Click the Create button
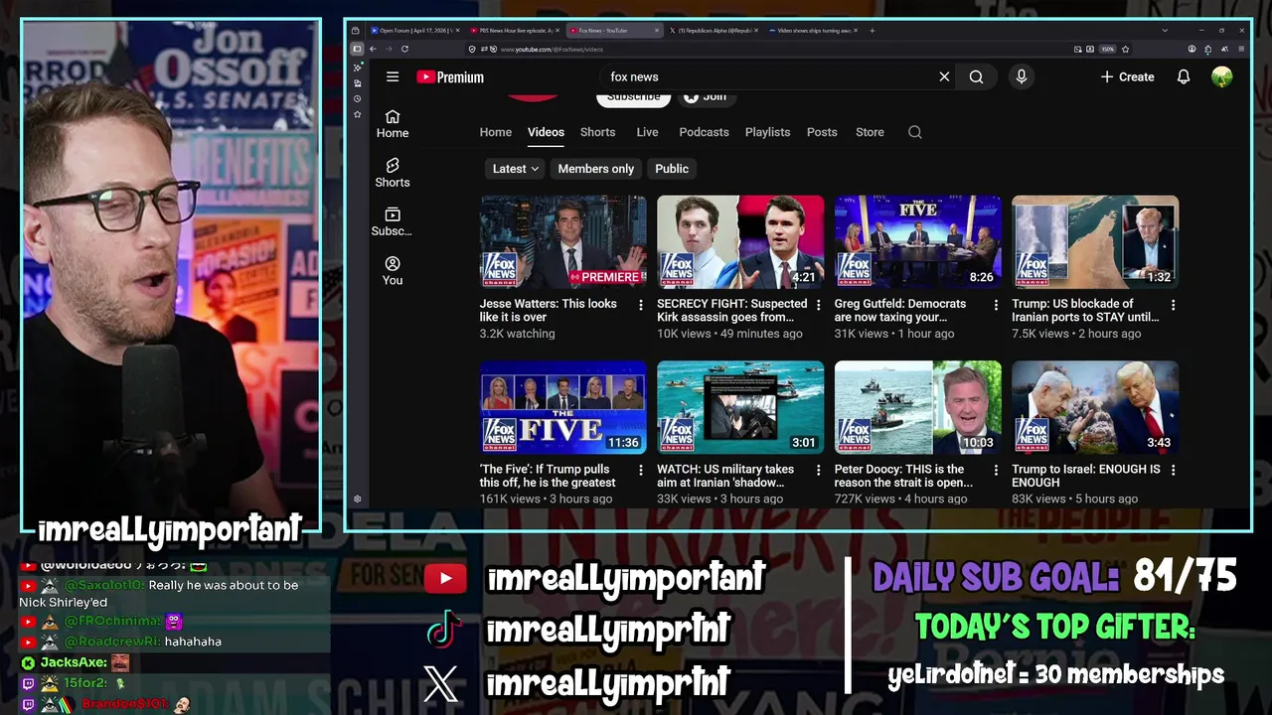1272x715 pixels. tap(1127, 76)
